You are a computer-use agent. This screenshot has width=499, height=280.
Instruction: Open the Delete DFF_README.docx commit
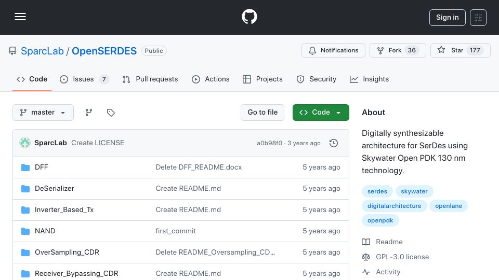click(199, 167)
